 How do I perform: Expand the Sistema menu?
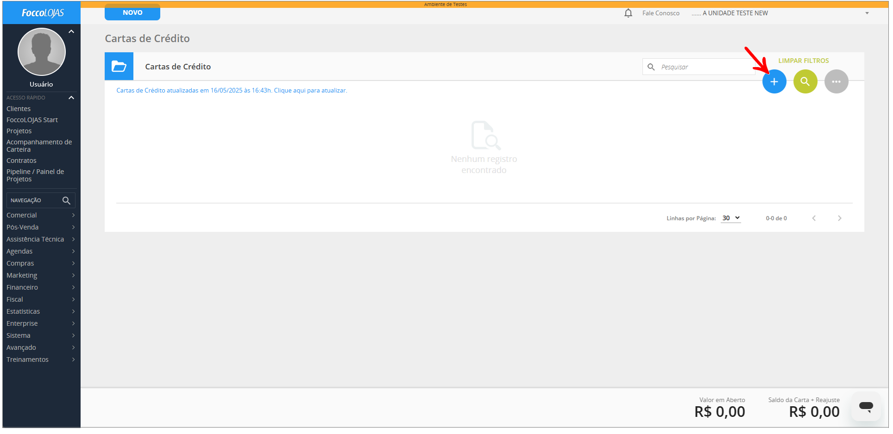tap(41, 335)
